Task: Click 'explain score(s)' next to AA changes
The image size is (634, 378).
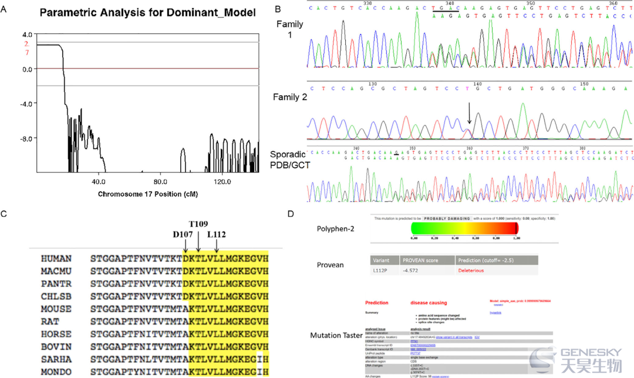Action: pyautogui.click(x=440, y=376)
